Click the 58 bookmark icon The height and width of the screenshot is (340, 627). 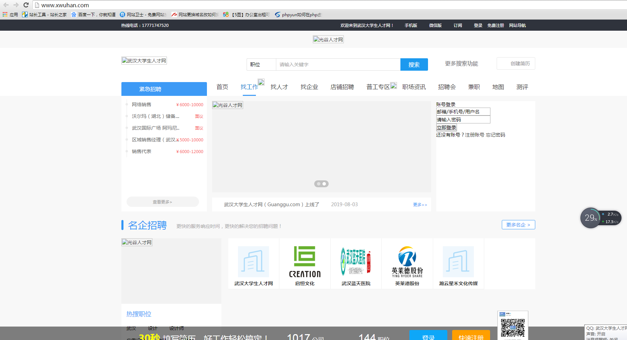point(226,14)
